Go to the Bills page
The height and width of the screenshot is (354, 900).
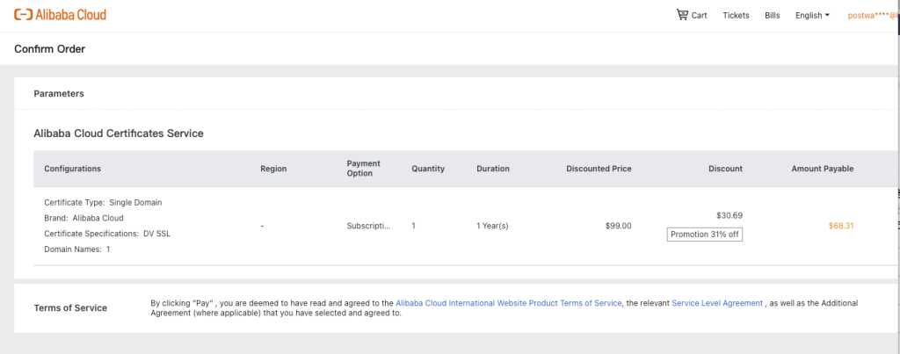pos(772,15)
